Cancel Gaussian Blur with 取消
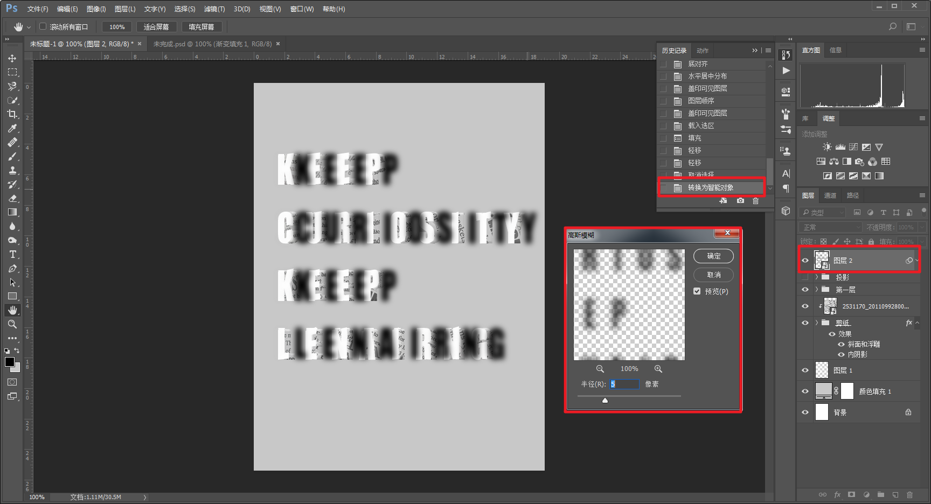931x504 pixels. (713, 275)
